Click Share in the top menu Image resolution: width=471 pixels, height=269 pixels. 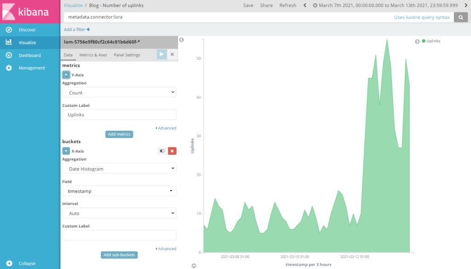click(x=266, y=6)
